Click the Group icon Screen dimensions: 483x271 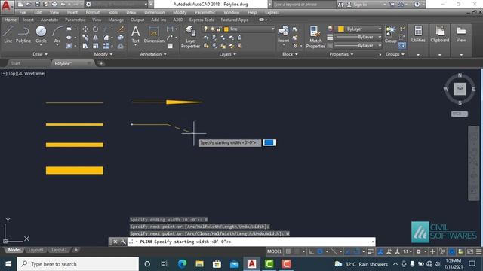pos(391,34)
